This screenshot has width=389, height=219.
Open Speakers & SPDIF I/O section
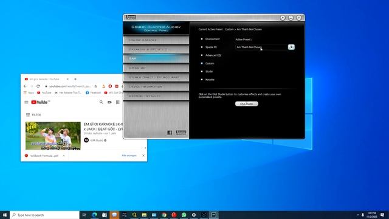(x=156, y=49)
